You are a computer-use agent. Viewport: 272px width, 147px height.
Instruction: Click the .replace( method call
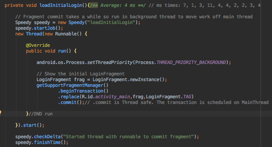(70, 97)
